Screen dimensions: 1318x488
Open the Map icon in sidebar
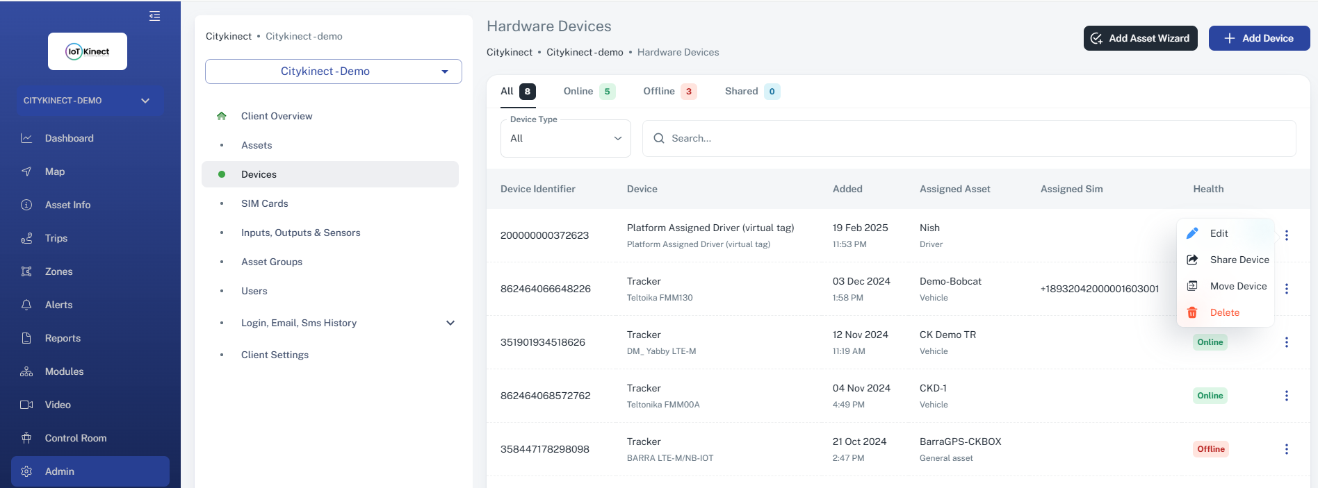(26, 171)
